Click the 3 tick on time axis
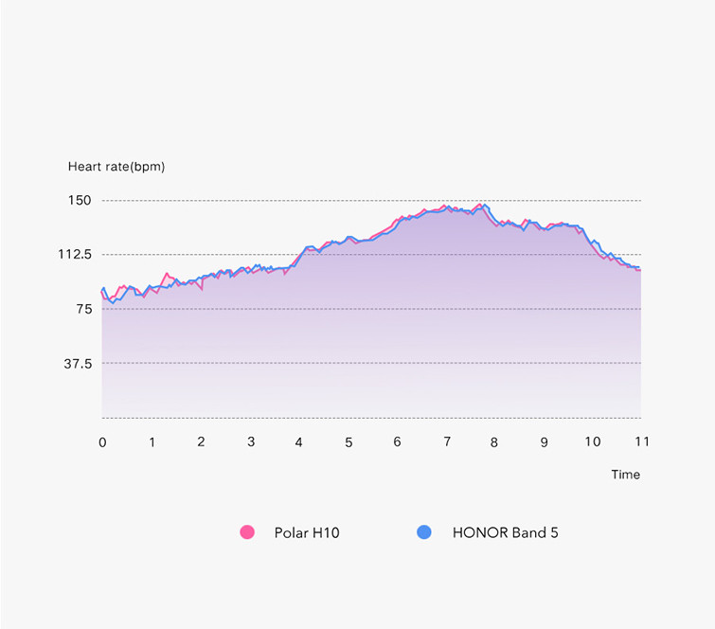This screenshot has height=629, width=715. (251, 441)
